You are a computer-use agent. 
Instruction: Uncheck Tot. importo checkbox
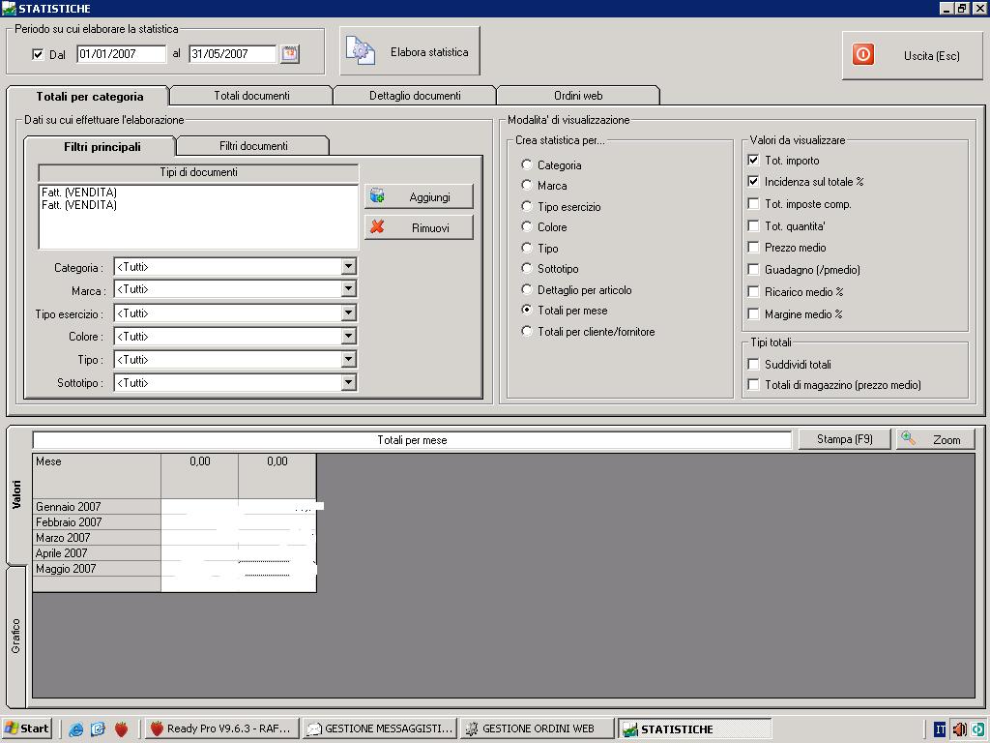tap(753, 160)
